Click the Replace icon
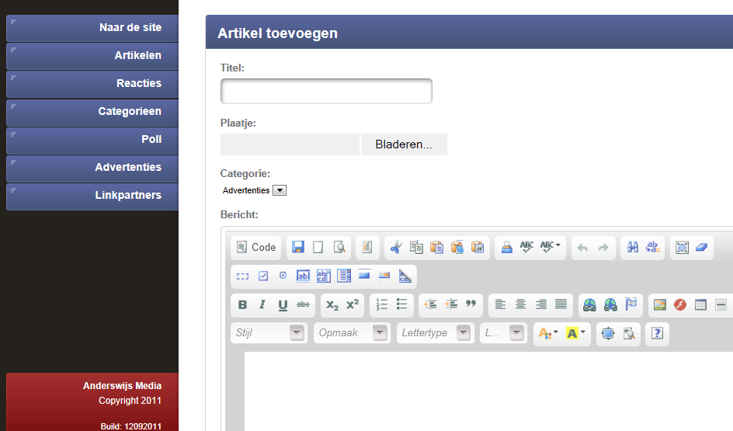Viewport: 733px width, 431px height. click(x=652, y=247)
